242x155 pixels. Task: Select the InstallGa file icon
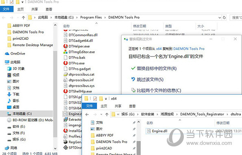point(65,131)
